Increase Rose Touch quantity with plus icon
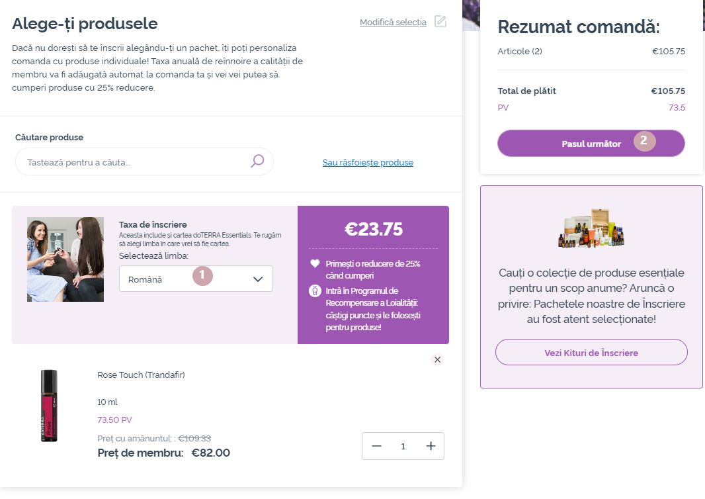The width and height of the screenshot is (705, 499). [x=431, y=446]
